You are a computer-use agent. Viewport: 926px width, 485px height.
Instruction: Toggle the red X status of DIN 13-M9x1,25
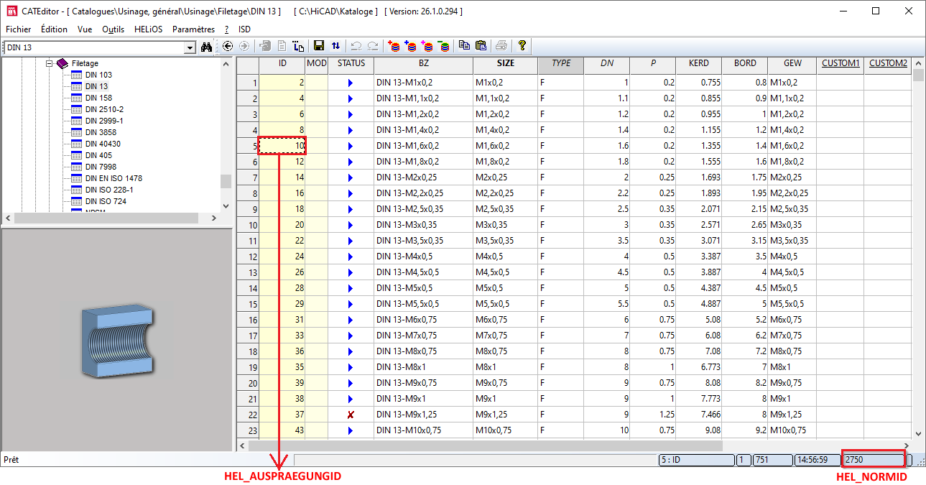(x=351, y=415)
